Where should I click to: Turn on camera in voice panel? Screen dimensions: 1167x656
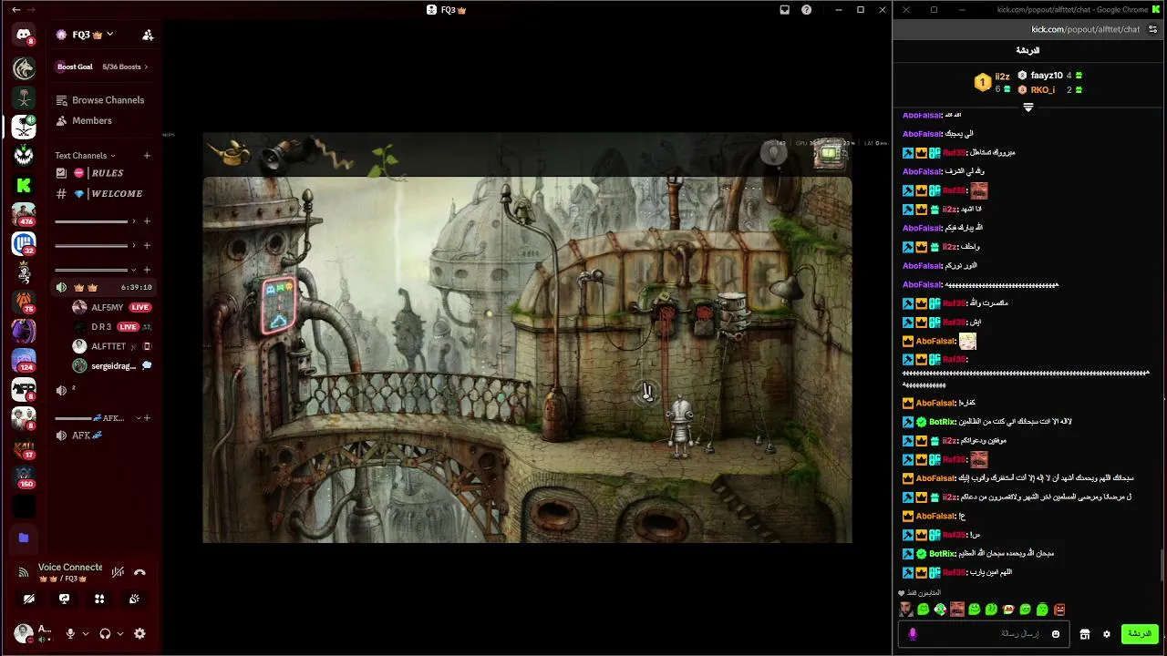pos(29,599)
